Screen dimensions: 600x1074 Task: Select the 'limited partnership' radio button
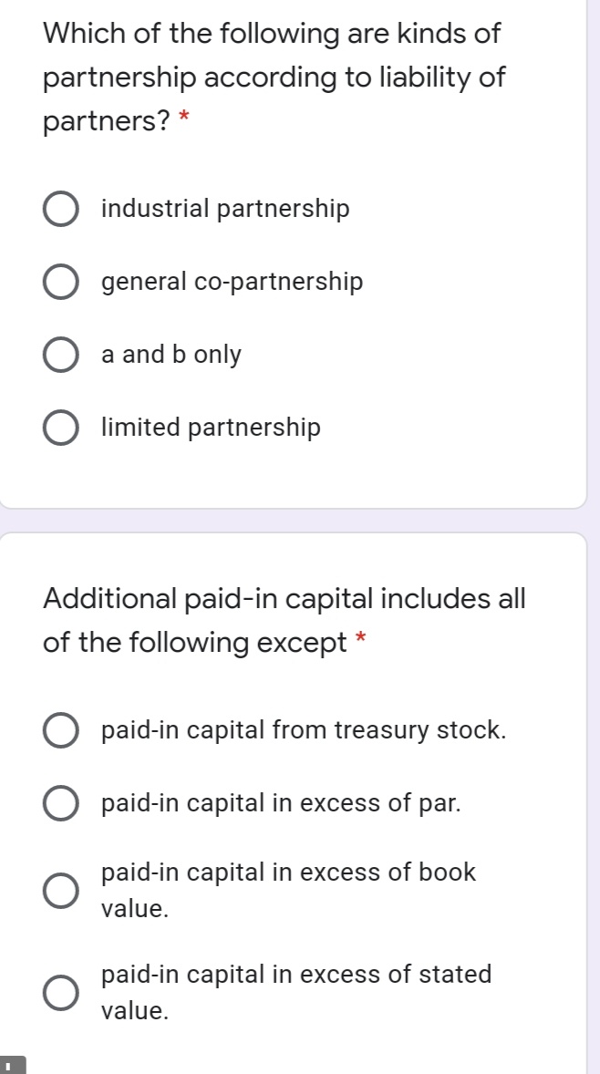[60, 429]
